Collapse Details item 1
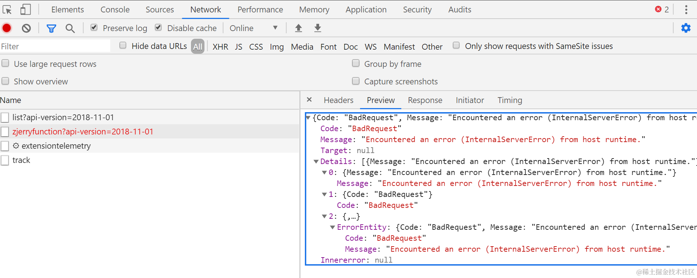 coord(324,194)
